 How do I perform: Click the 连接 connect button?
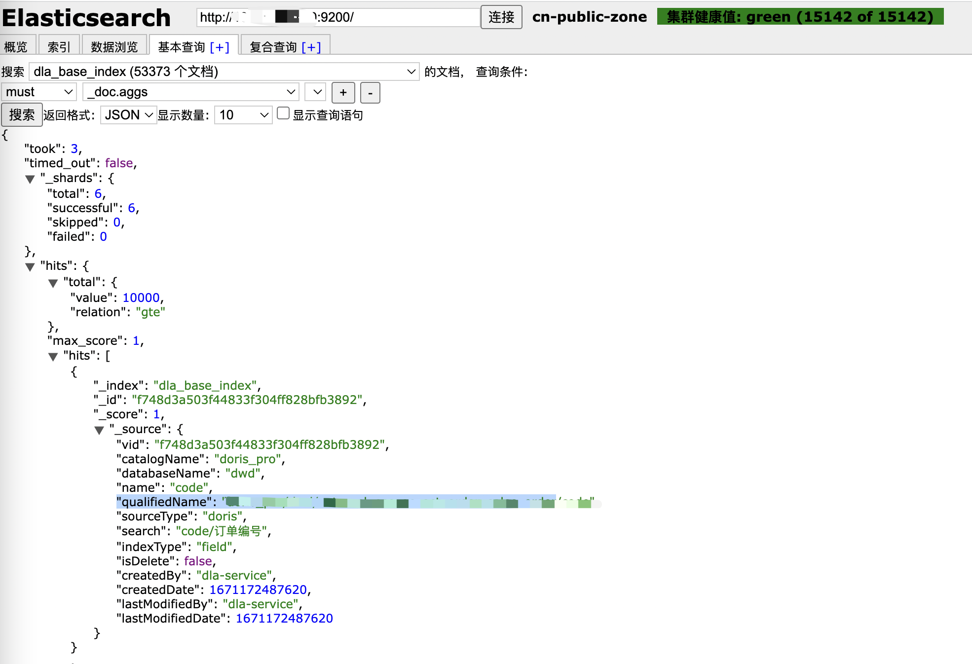tap(501, 18)
